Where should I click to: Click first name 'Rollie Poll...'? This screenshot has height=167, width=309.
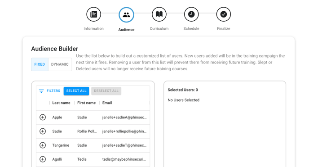point(87,131)
